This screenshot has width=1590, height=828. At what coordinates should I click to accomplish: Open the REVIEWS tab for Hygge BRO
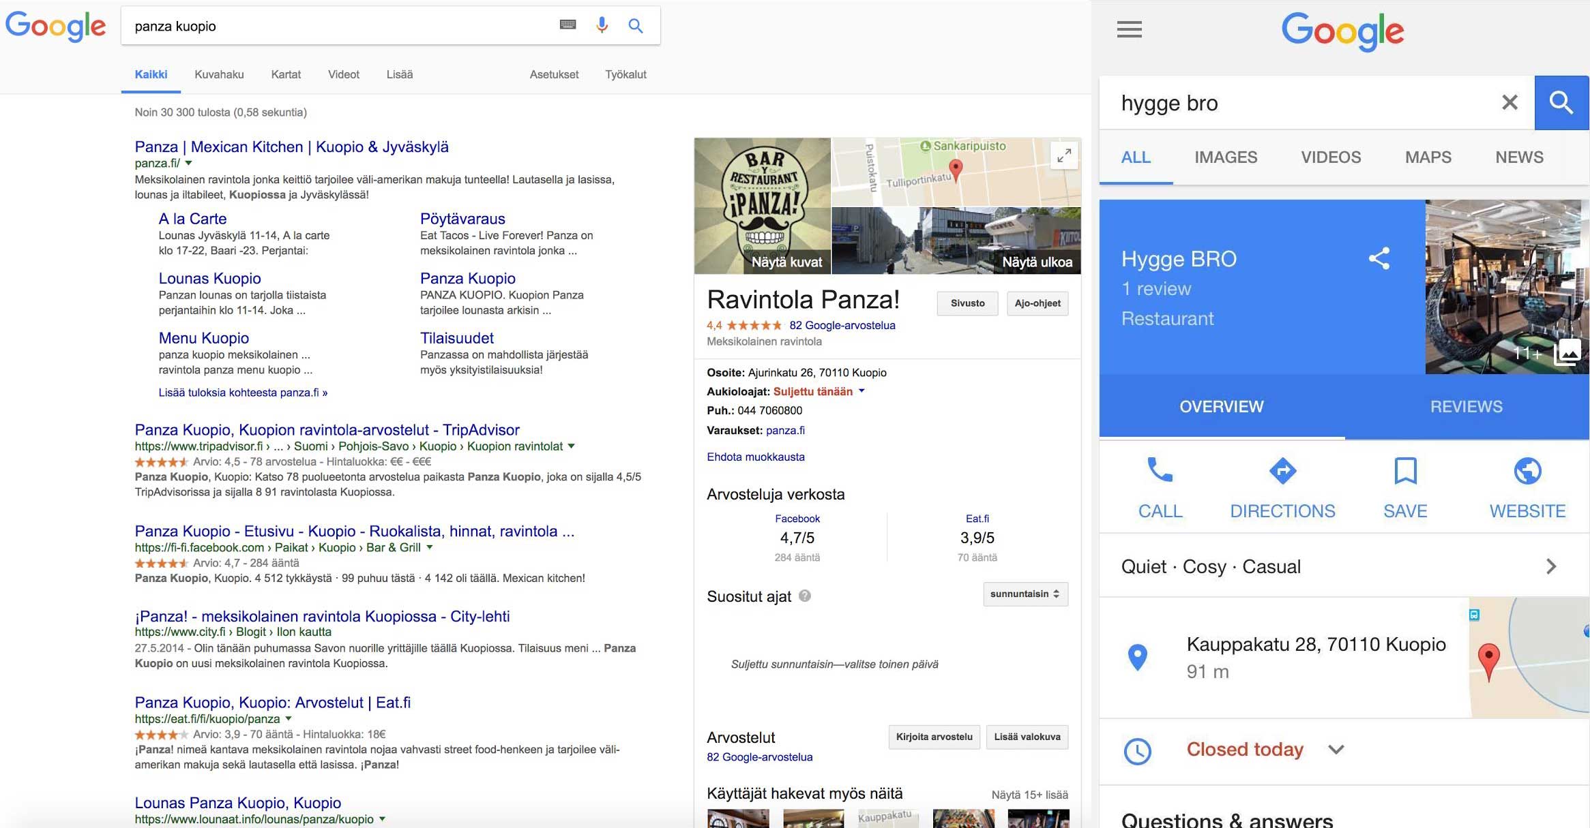[1466, 407]
